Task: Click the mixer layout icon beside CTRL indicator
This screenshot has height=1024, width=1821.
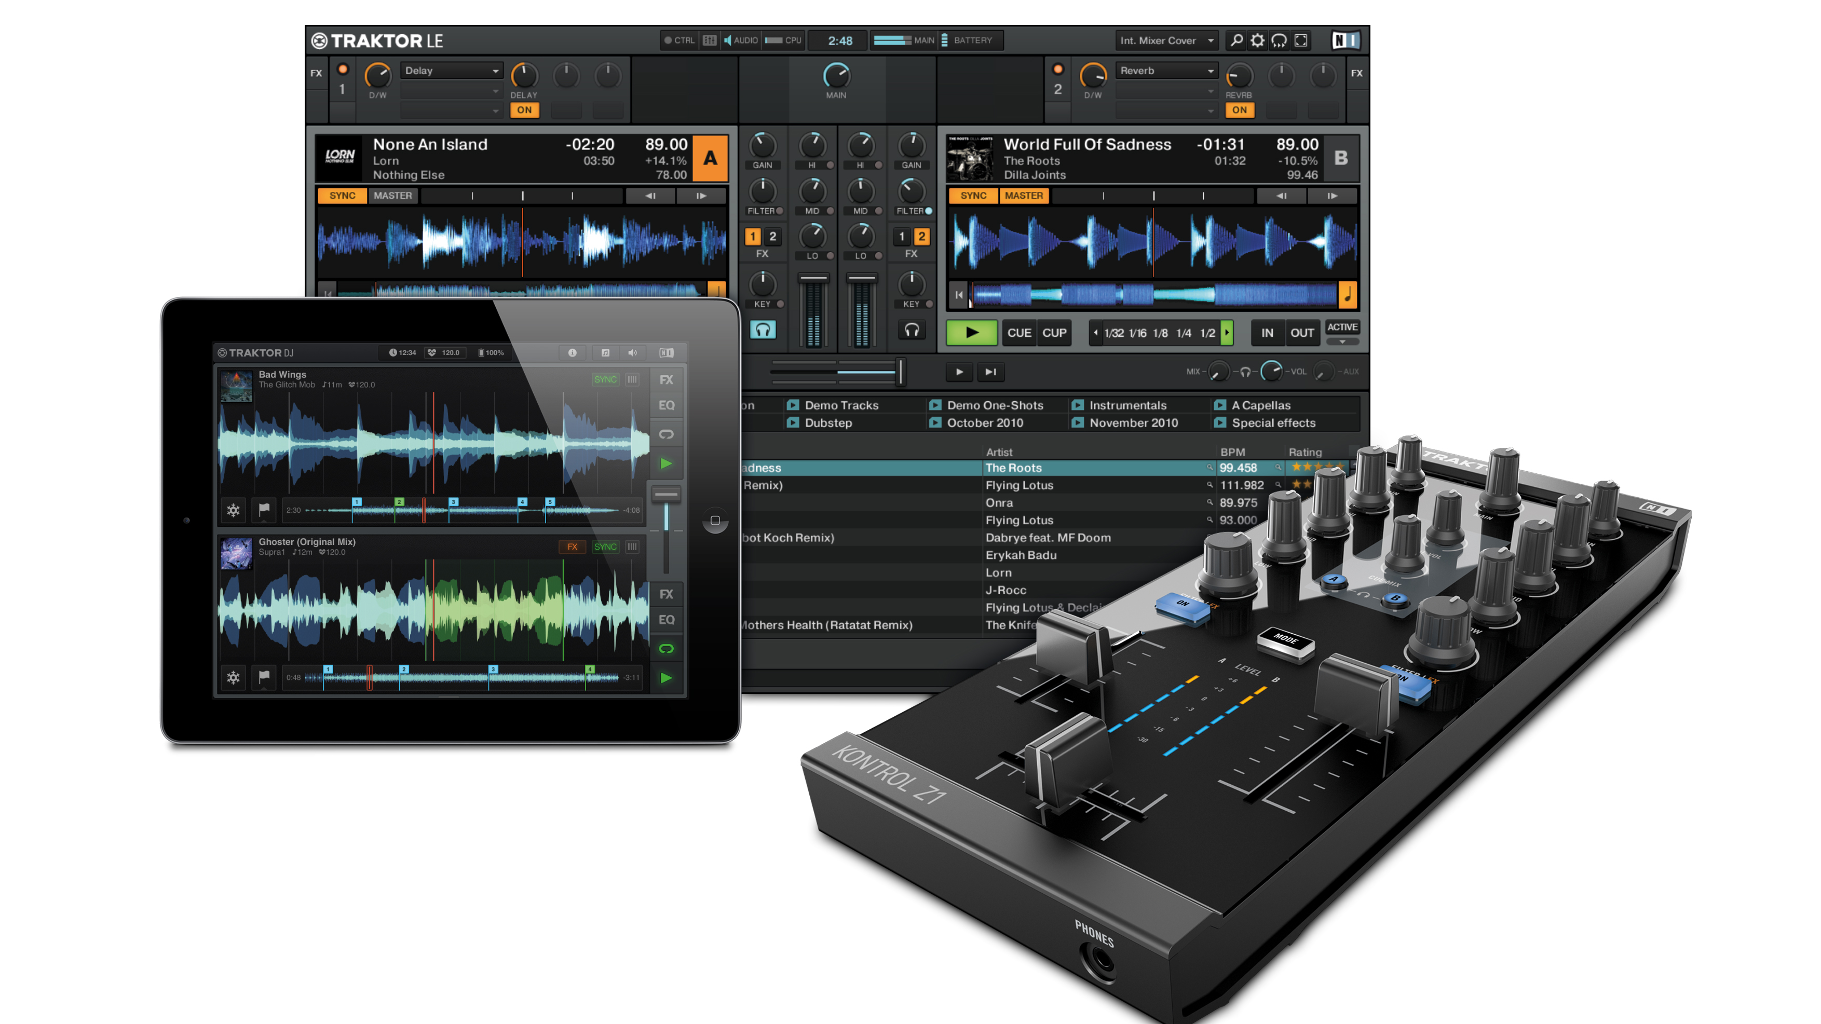Action: pos(710,40)
